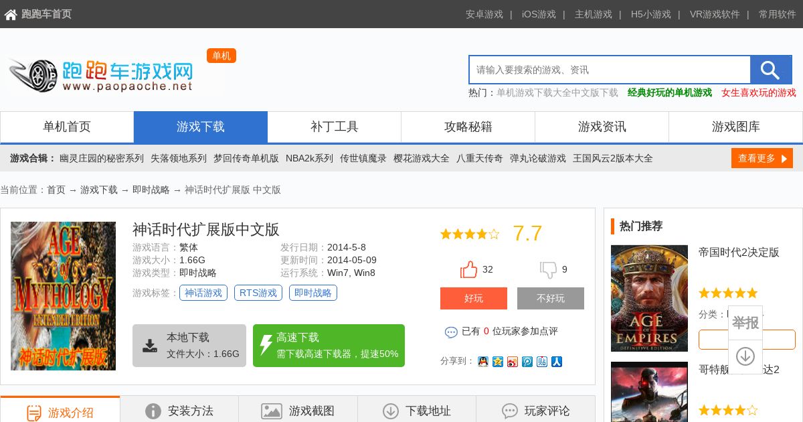The height and width of the screenshot is (422, 803).
Task: Click breadcrumb 即时战略 link
Action: (151, 190)
